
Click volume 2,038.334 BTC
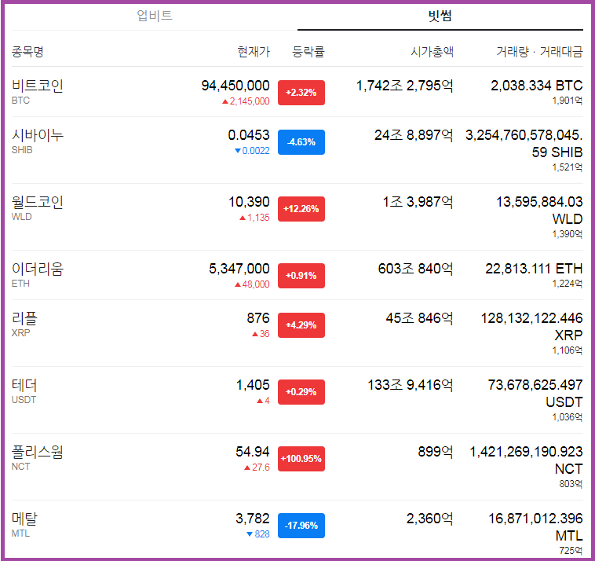click(537, 86)
